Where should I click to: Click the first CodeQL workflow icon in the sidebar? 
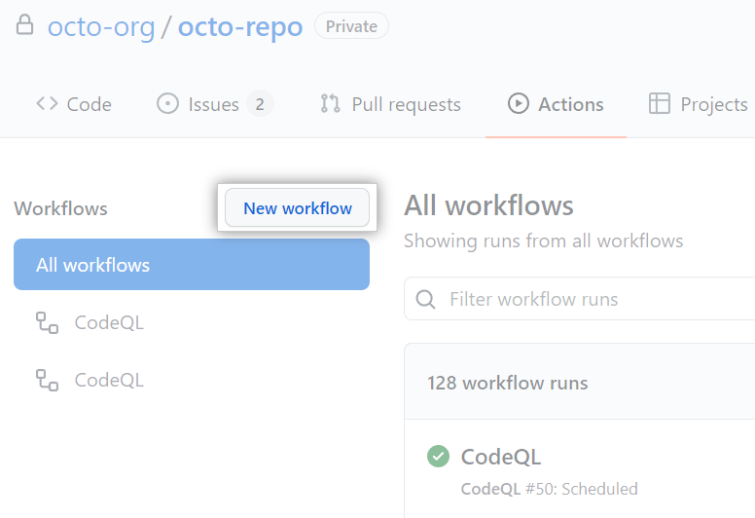pyautogui.click(x=47, y=322)
